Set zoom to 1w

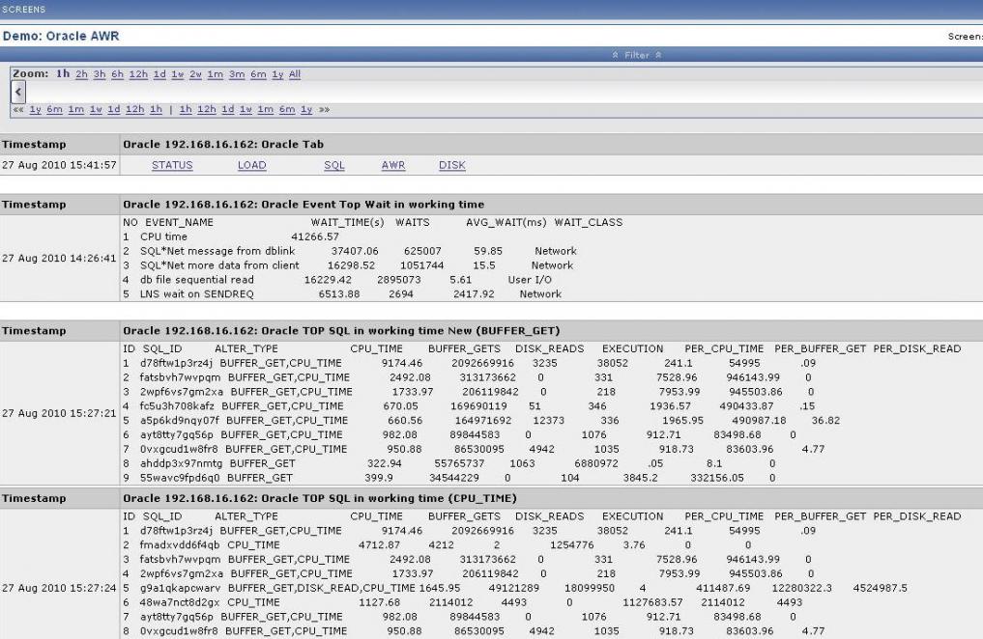point(178,74)
